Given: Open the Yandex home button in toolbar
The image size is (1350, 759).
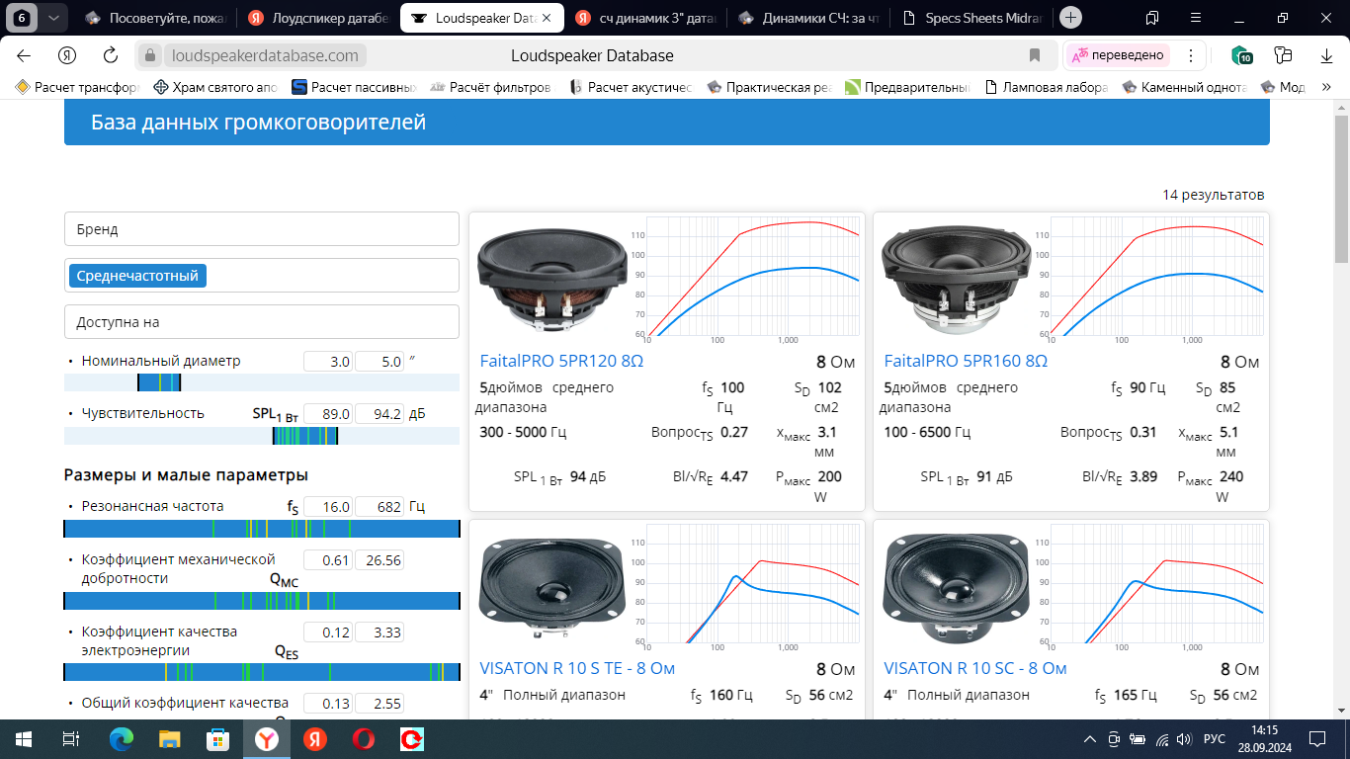Looking at the screenshot, I should (x=67, y=55).
